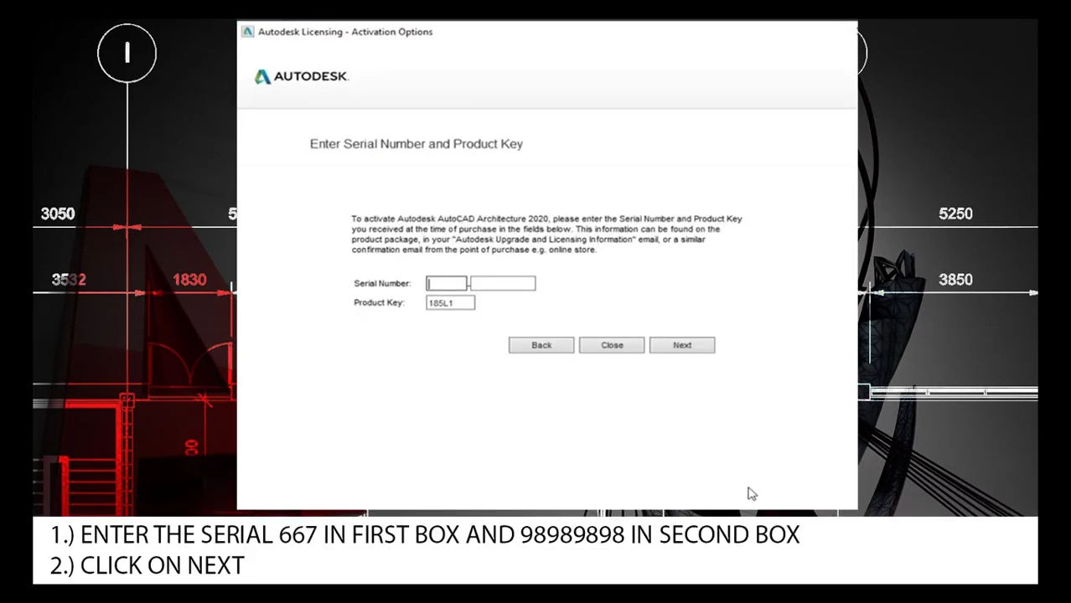Click the 'Enter Serial Number and Product Key' heading
Screen dimensions: 1071x603
click(416, 144)
